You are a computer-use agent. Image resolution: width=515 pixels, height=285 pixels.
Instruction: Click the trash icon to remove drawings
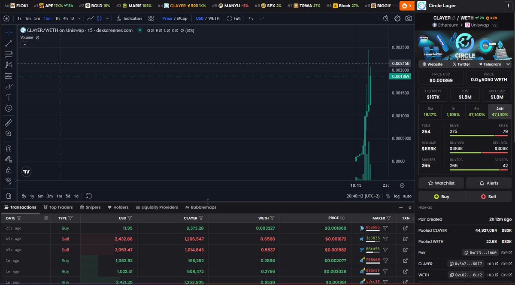tap(9, 196)
